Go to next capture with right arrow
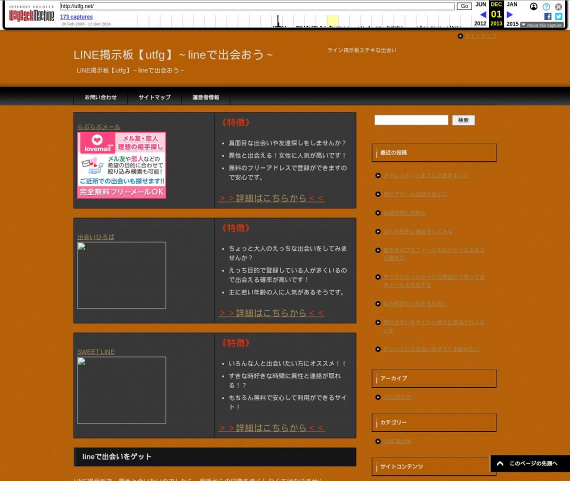The image size is (570, 481). point(509,14)
